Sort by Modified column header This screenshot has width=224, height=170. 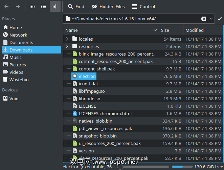(x=203, y=30)
